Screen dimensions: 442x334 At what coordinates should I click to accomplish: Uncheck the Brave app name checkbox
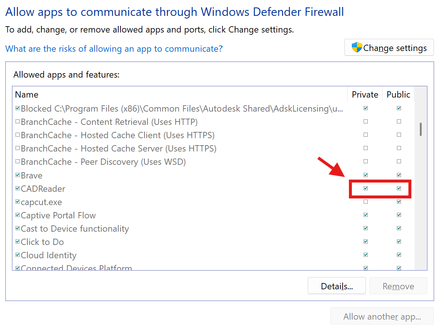(17, 175)
